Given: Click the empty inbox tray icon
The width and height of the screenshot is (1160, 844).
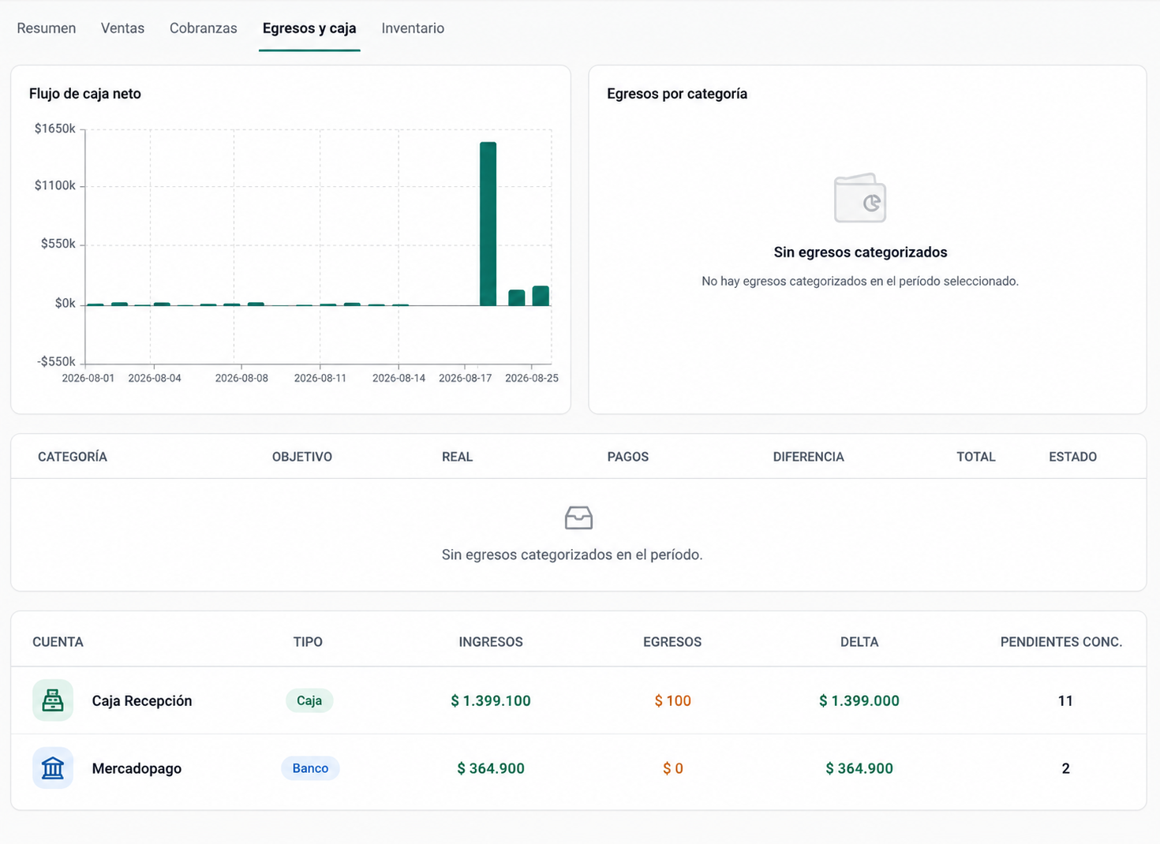Looking at the screenshot, I should point(578,517).
